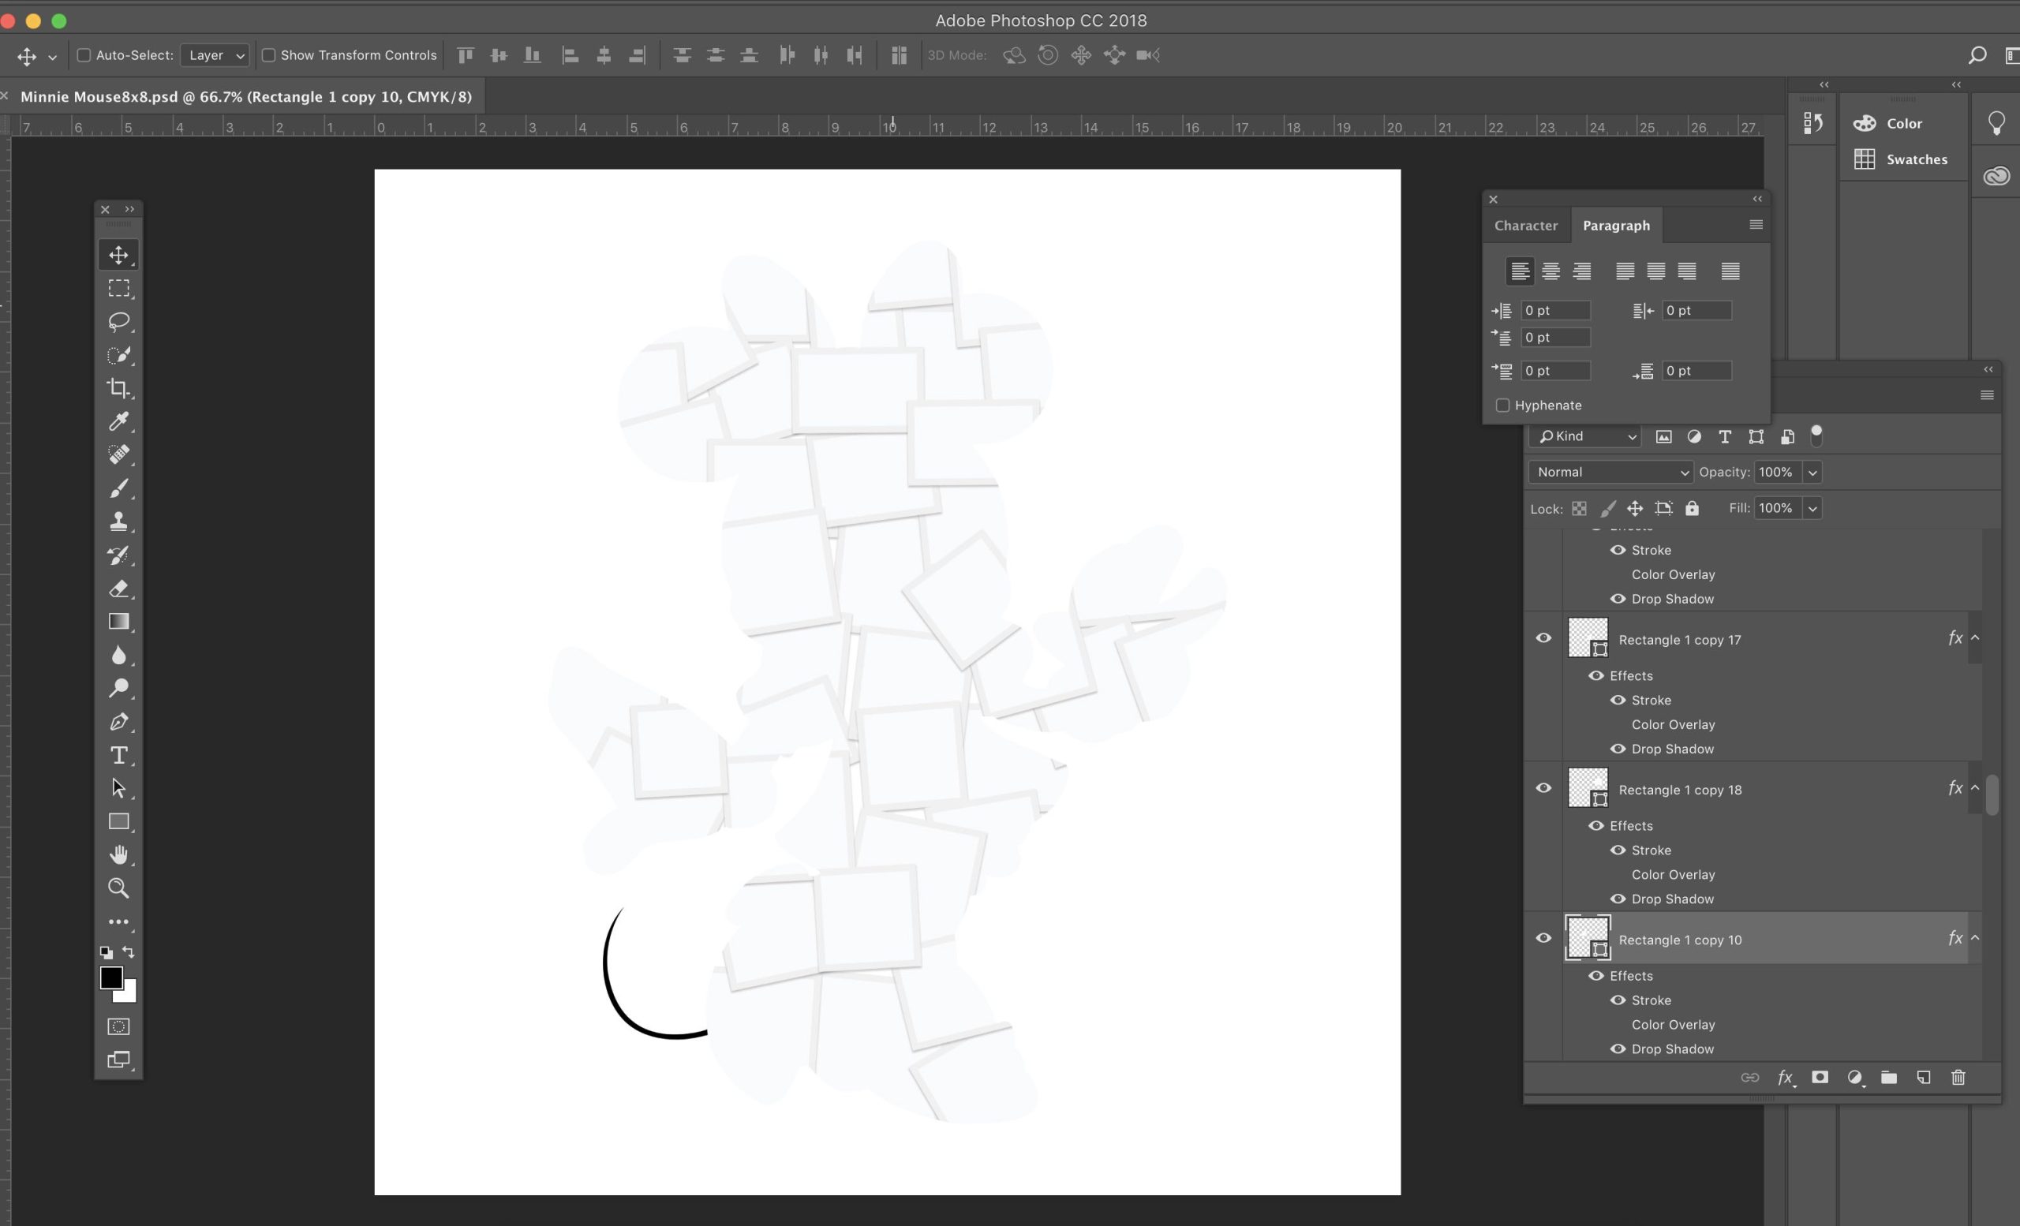Open the Fill value dropdown arrow
This screenshot has width=2020, height=1226.
[x=1812, y=508]
